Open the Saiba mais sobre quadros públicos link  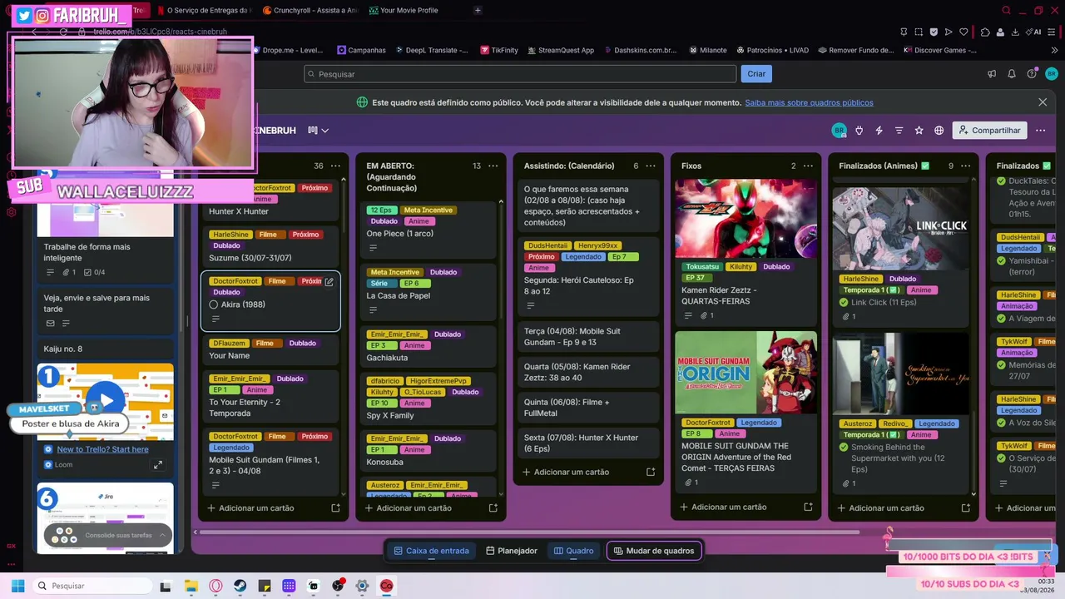click(x=809, y=102)
